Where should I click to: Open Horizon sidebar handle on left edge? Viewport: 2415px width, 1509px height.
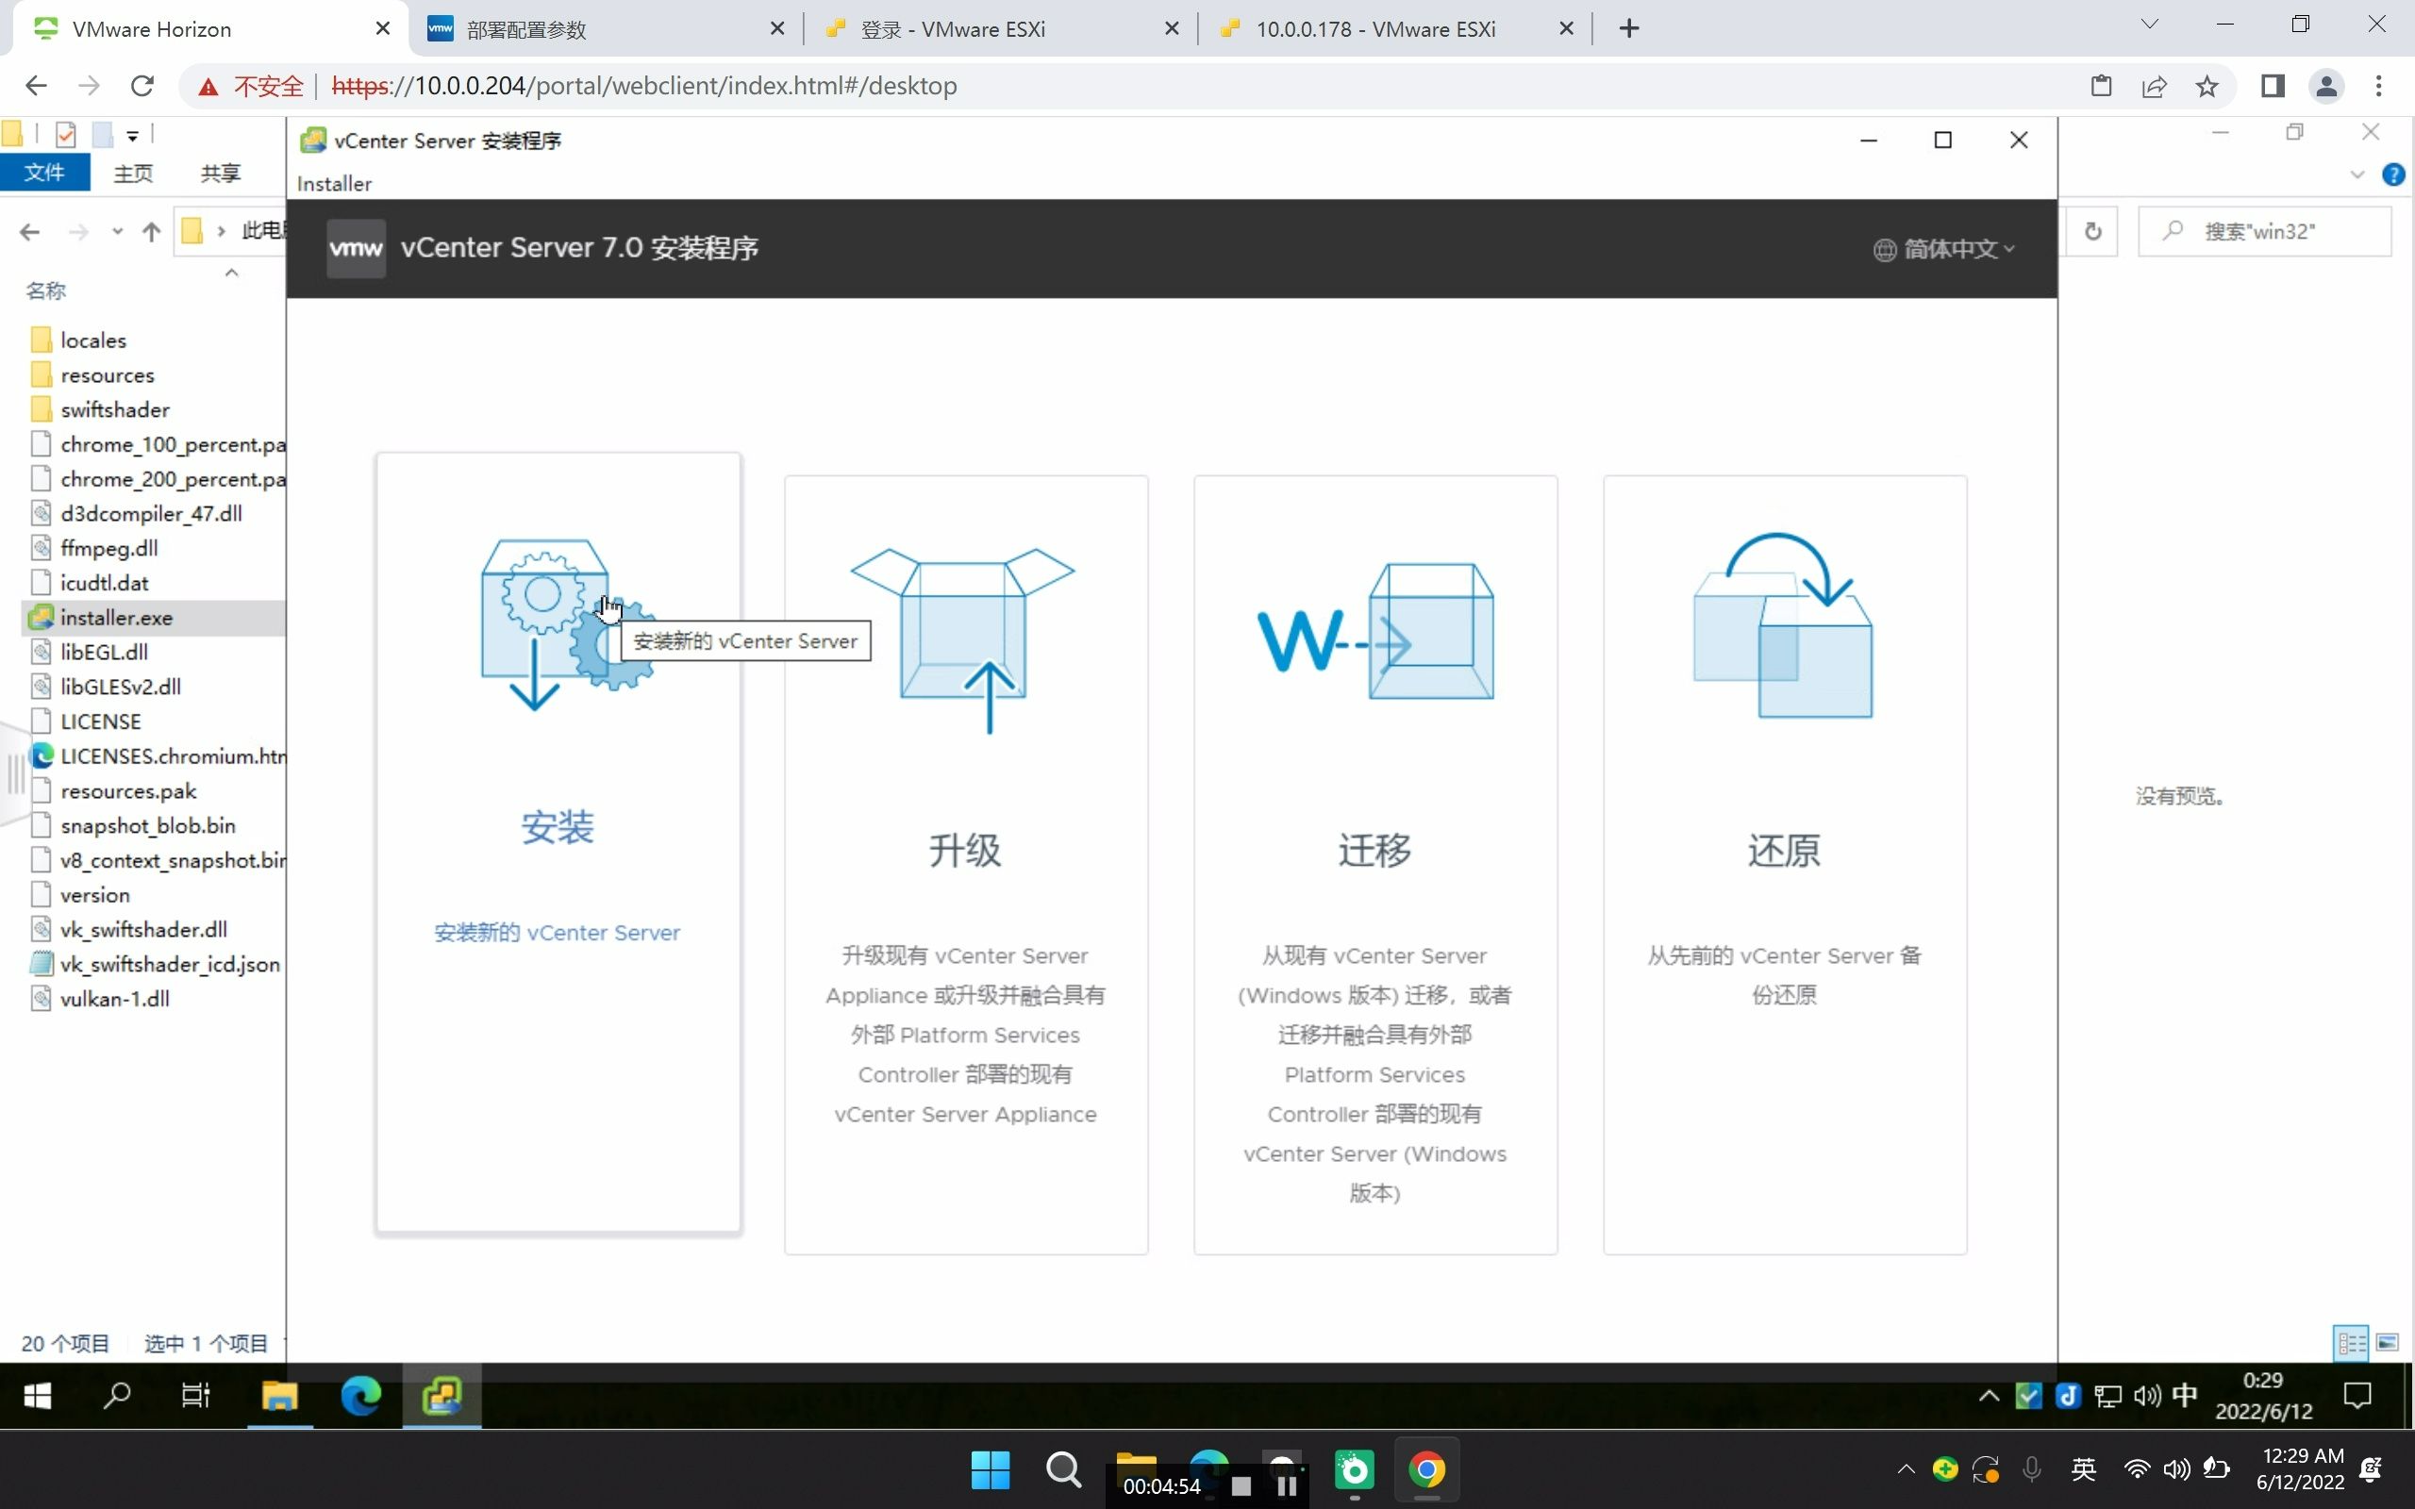(14, 772)
